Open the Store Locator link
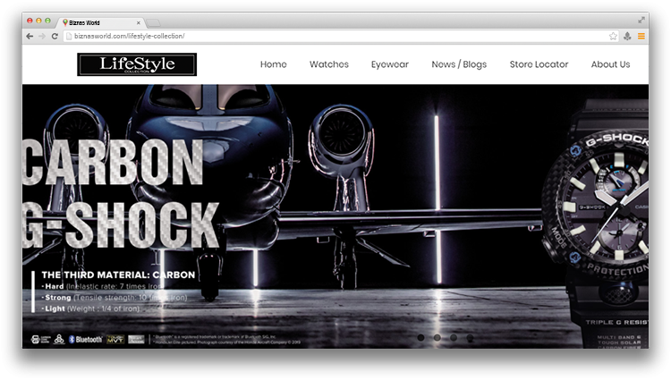The height and width of the screenshot is (380, 671). (x=539, y=64)
